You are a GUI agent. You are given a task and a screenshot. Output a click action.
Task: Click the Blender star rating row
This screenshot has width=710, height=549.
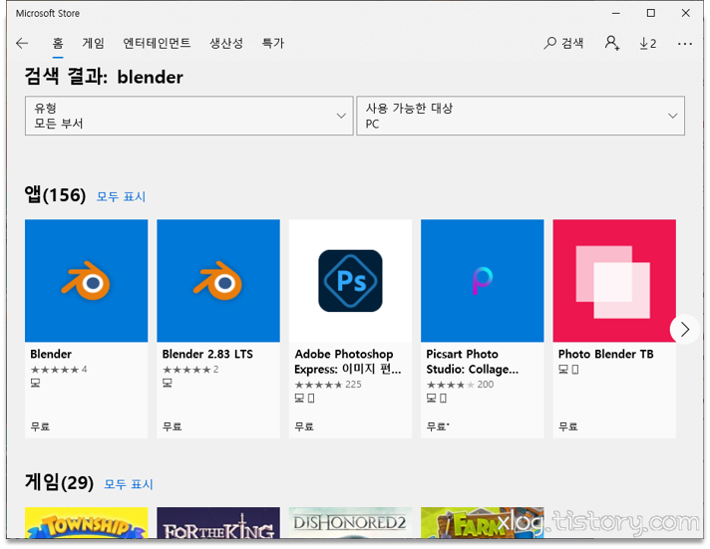pyautogui.click(x=59, y=370)
